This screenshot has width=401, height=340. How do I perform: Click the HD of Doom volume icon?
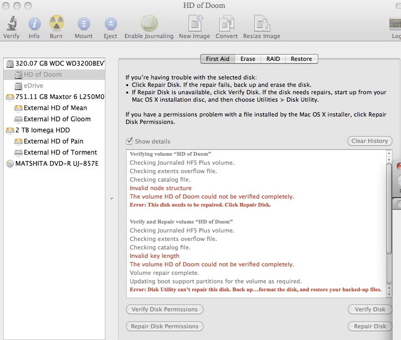[x=18, y=75]
